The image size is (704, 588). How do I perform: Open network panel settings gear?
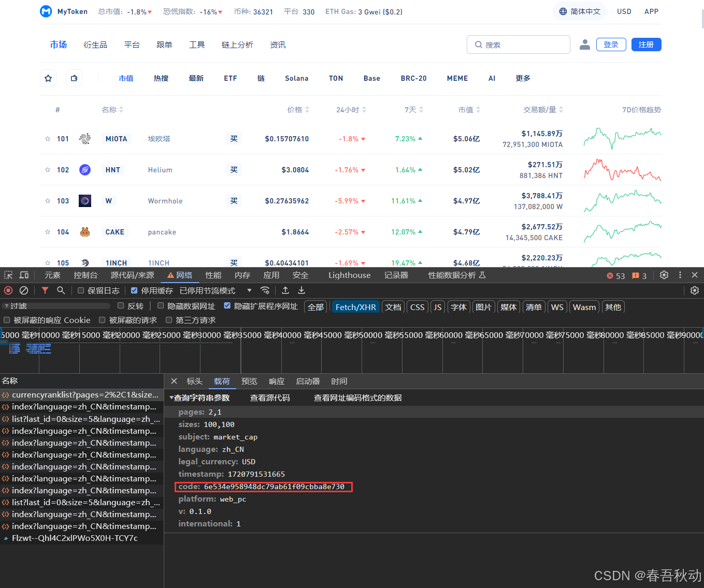click(695, 290)
